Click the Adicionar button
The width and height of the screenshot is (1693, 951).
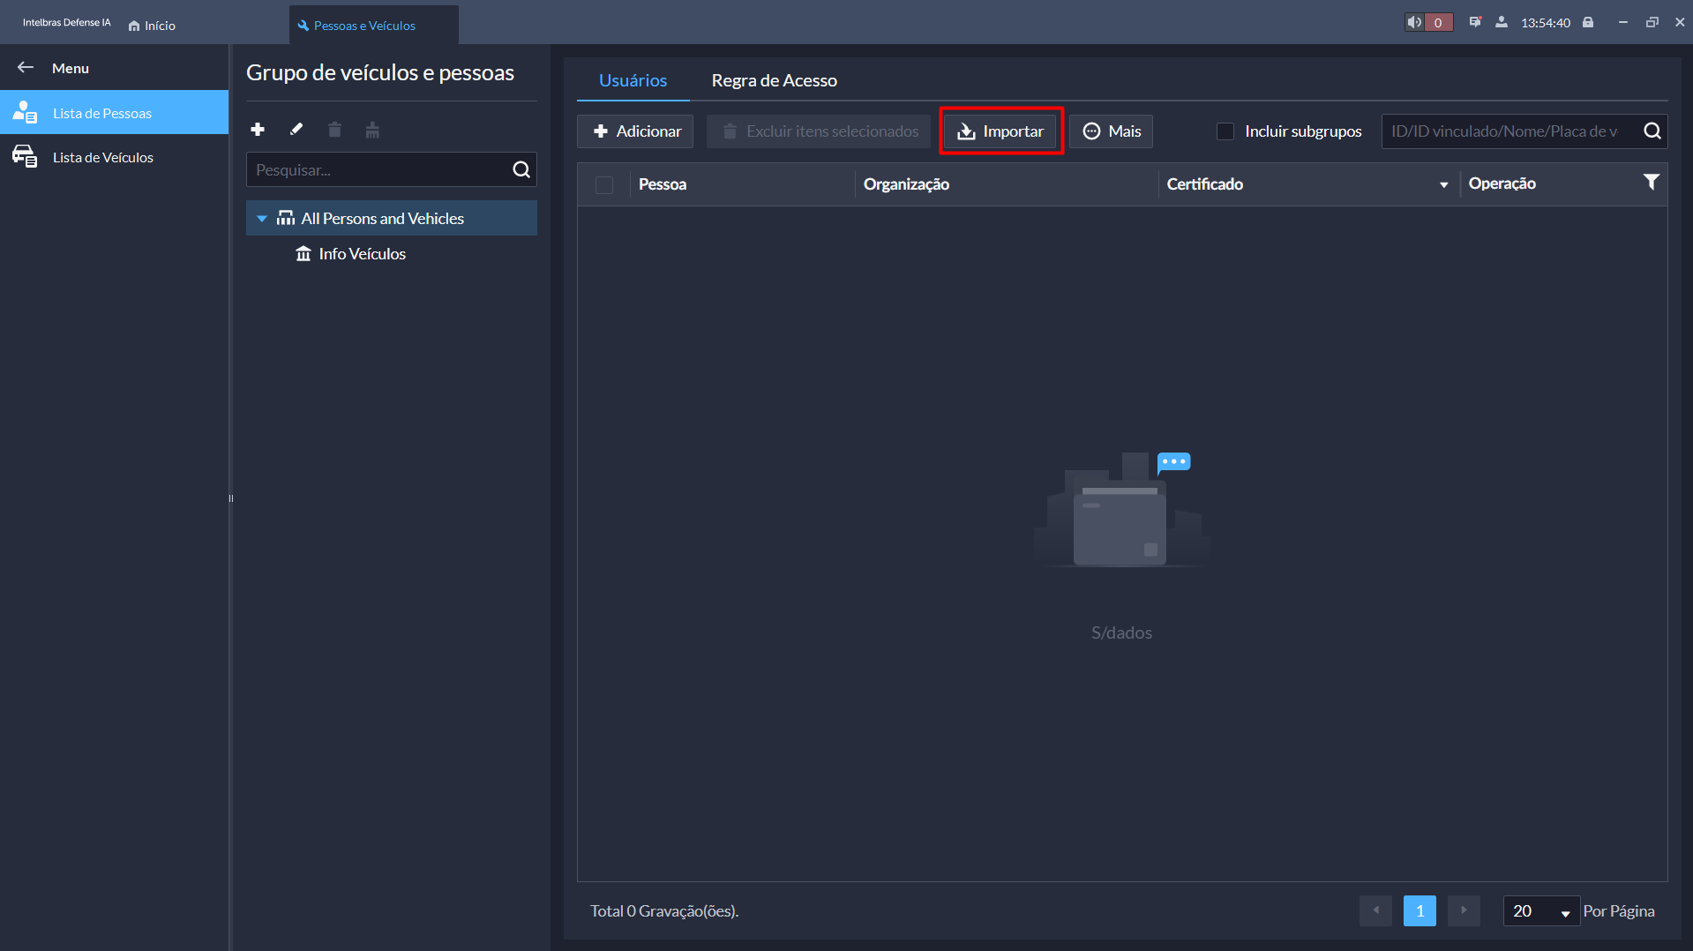(635, 131)
